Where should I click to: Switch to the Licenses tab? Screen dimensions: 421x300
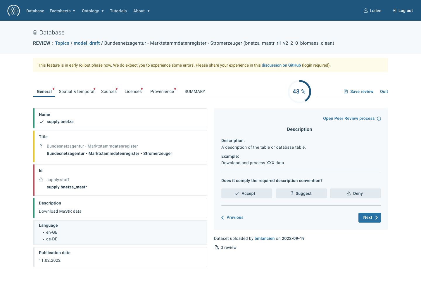(x=133, y=91)
